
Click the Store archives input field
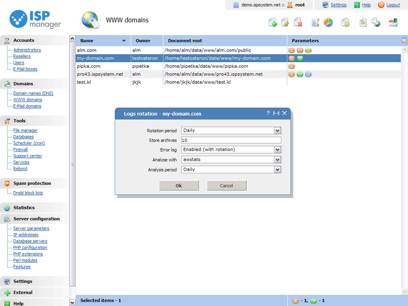[x=231, y=140]
